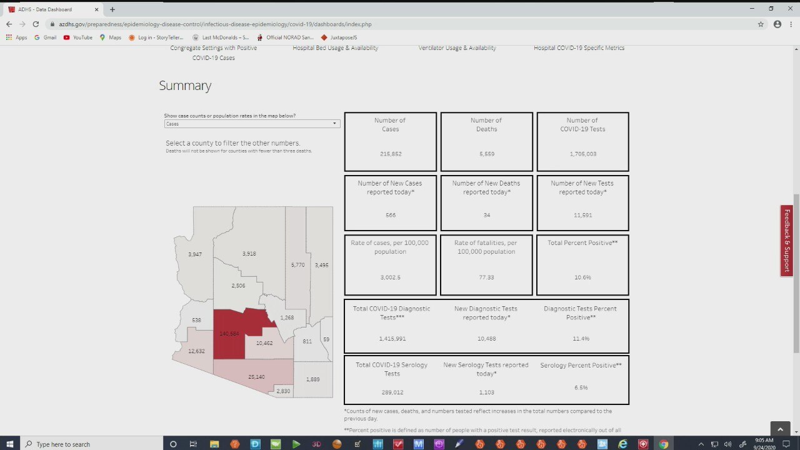The image size is (800, 450).
Task: Expand the Cases map display dropdown
Action: pos(251,124)
